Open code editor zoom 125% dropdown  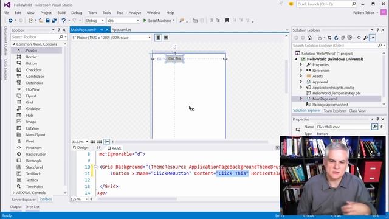click(80, 199)
